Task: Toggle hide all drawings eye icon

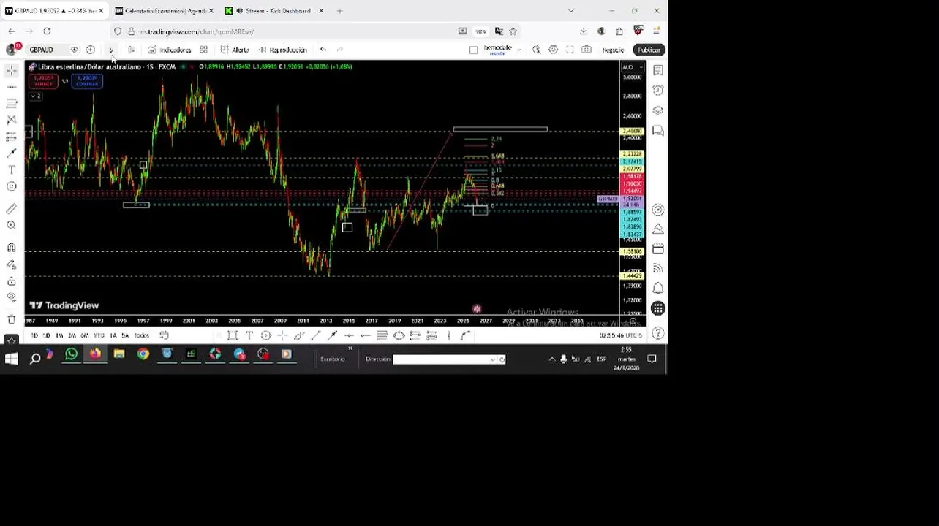Action: (x=12, y=298)
